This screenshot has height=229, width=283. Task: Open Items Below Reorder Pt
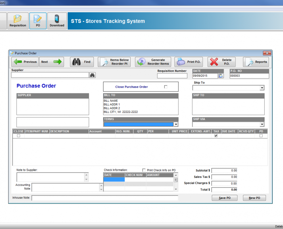114,62
